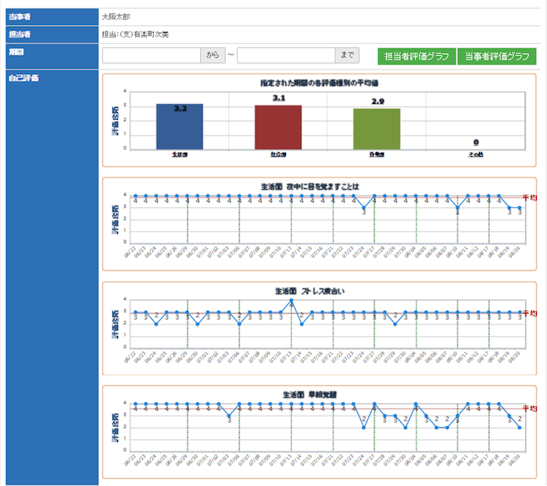Focus the period start date field

[x=152, y=55]
